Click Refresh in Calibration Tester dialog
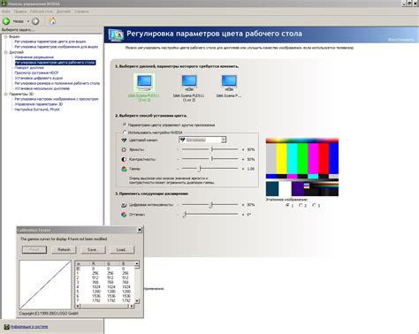 (64, 249)
